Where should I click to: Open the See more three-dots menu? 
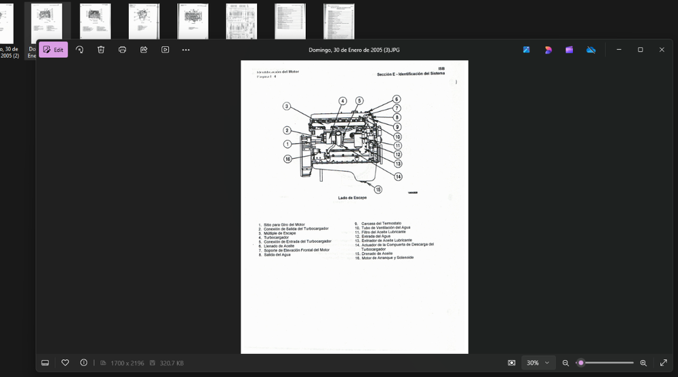186,49
